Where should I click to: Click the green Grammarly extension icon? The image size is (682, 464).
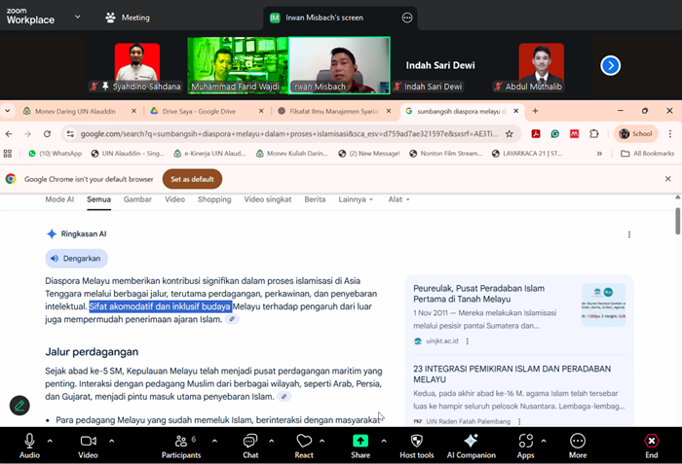click(x=555, y=134)
